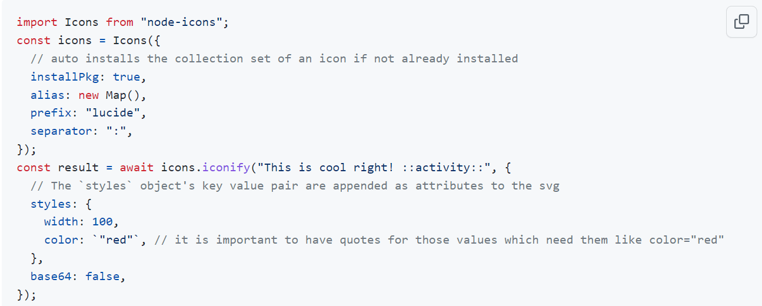This screenshot has width=762, height=306.
Task: Click the width property name
Action: pos(61,222)
